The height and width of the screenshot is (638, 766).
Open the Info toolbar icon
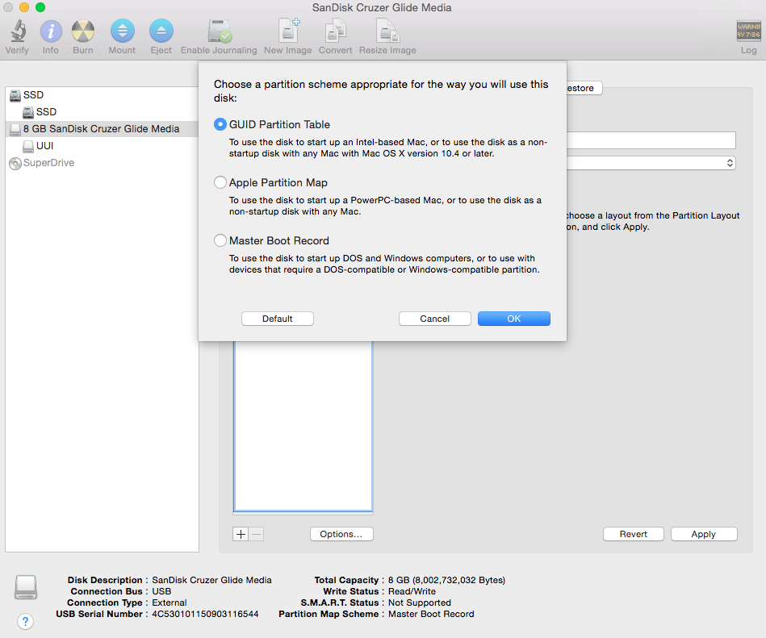click(51, 31)
